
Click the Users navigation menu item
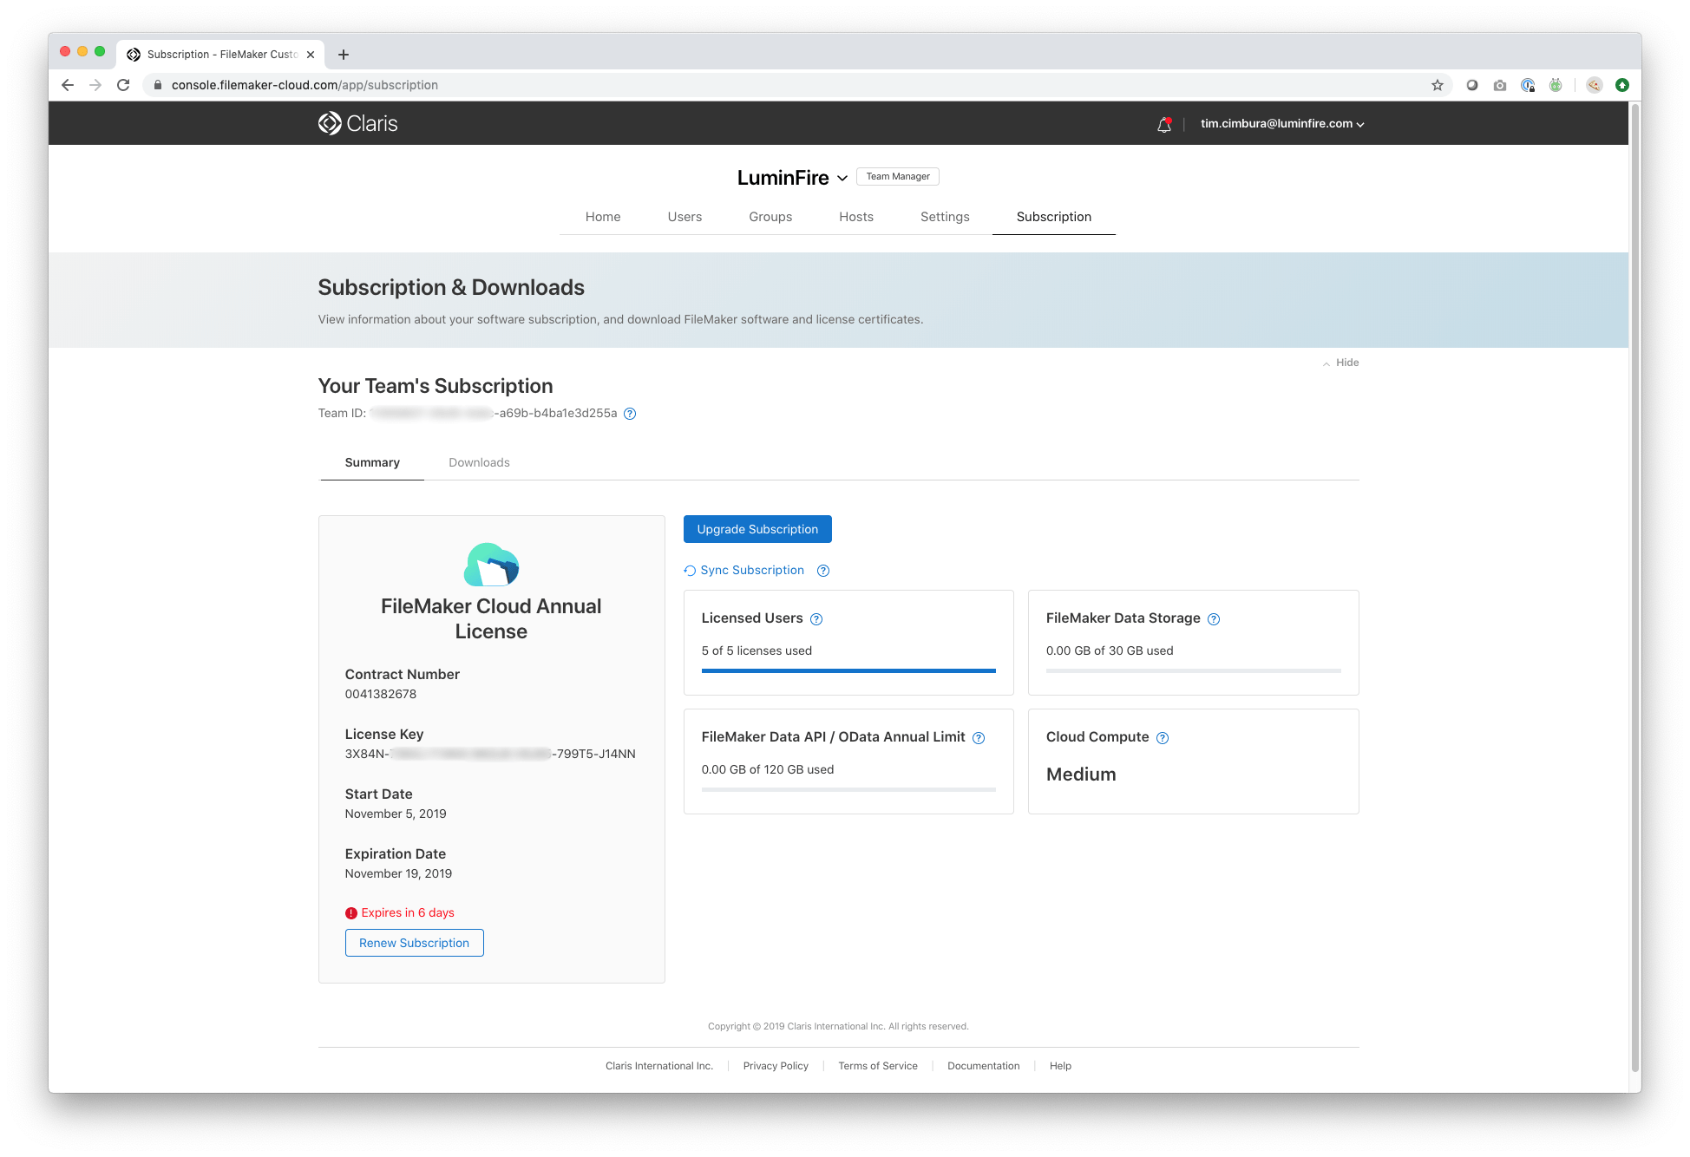tap(685, 217)
